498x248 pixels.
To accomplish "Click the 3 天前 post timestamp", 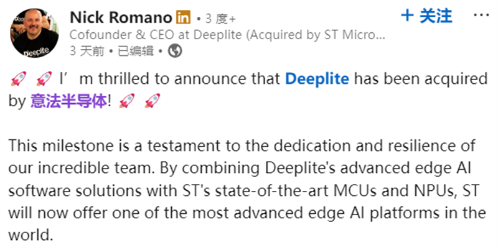I will click(87, 51).
